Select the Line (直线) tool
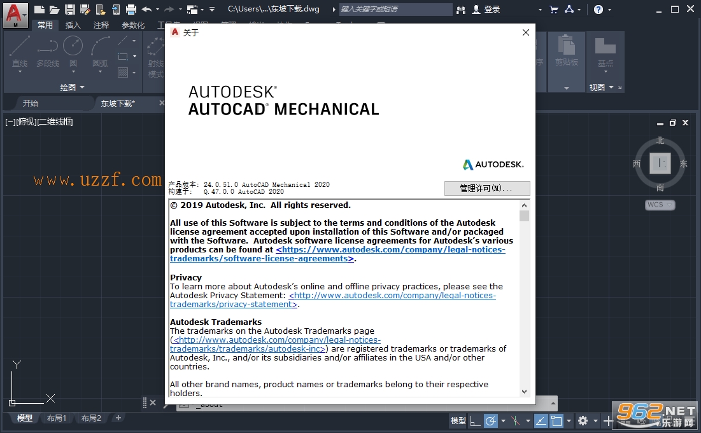Viewport: 701px width, 433px height. [20, 52]
